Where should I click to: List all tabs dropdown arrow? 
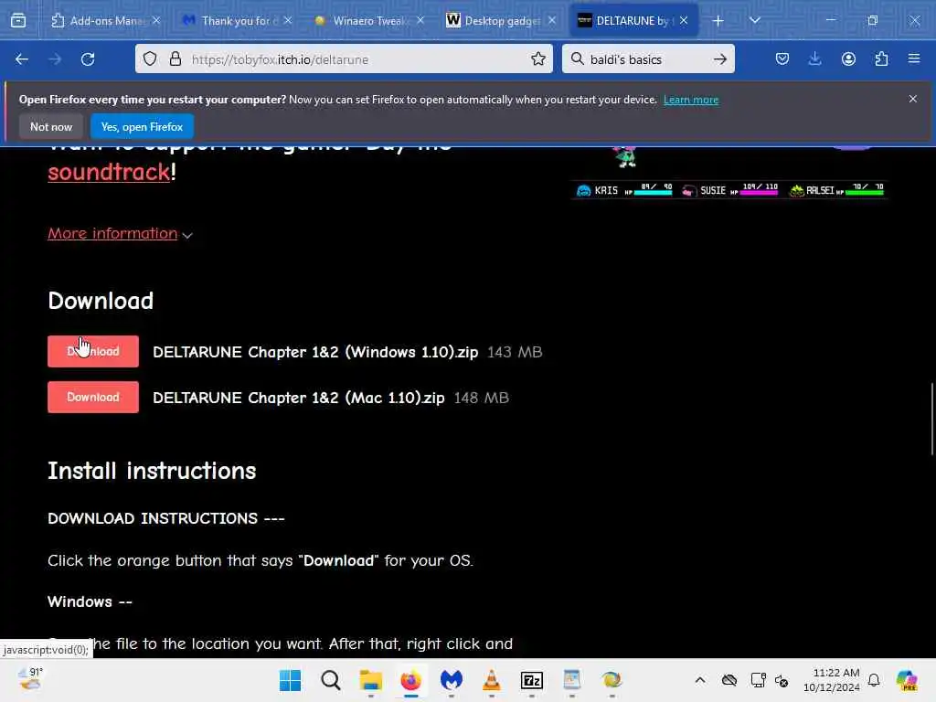click(754, 20)
